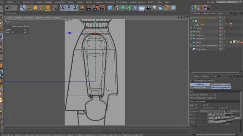Open the Maillage menu

pos(48,2)
